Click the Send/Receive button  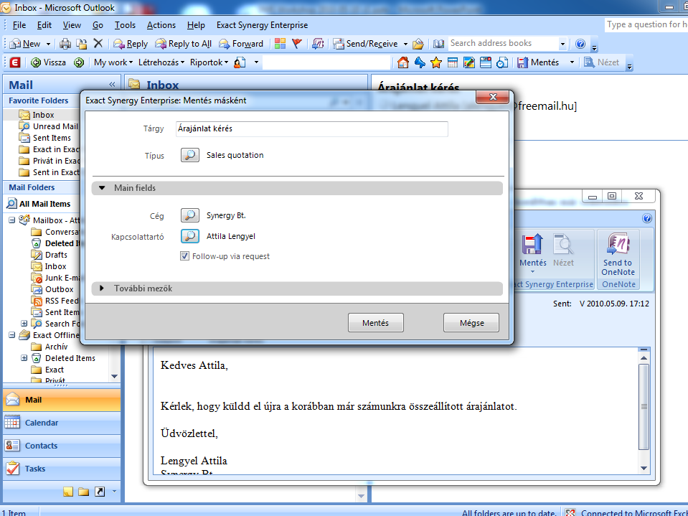pos(365,44)
